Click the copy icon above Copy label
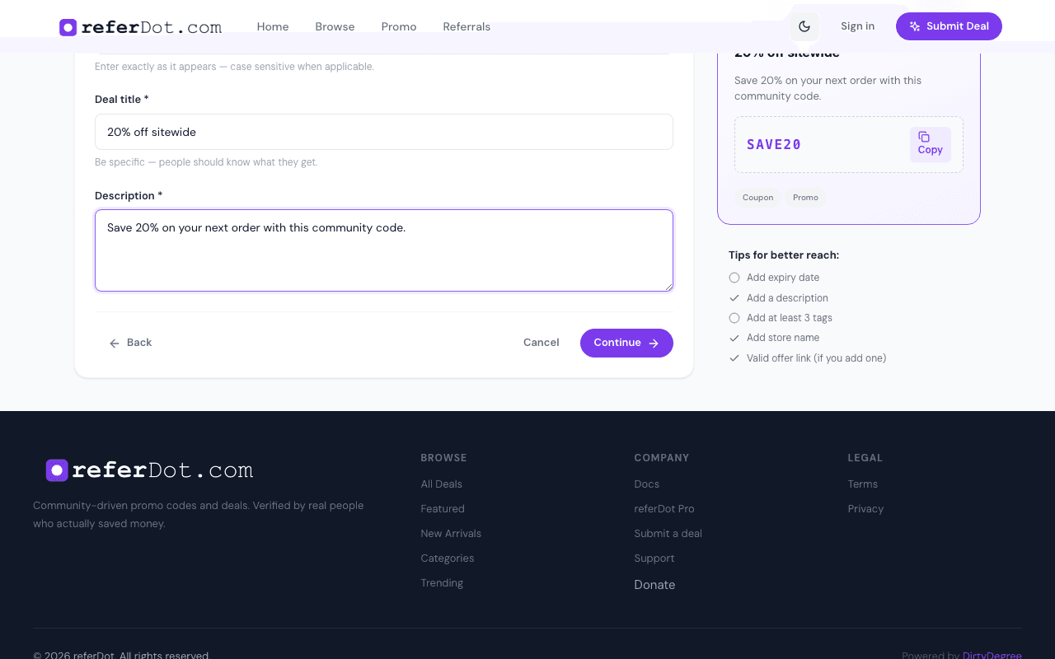Screen dimensions: 1055x659 (924, 137)
